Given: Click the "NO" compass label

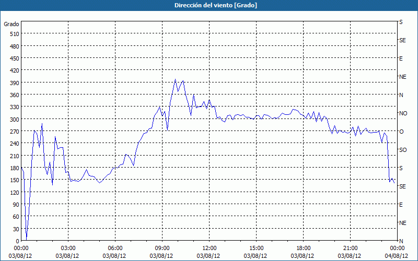Looking at the screenshot, I should (403, 113).
